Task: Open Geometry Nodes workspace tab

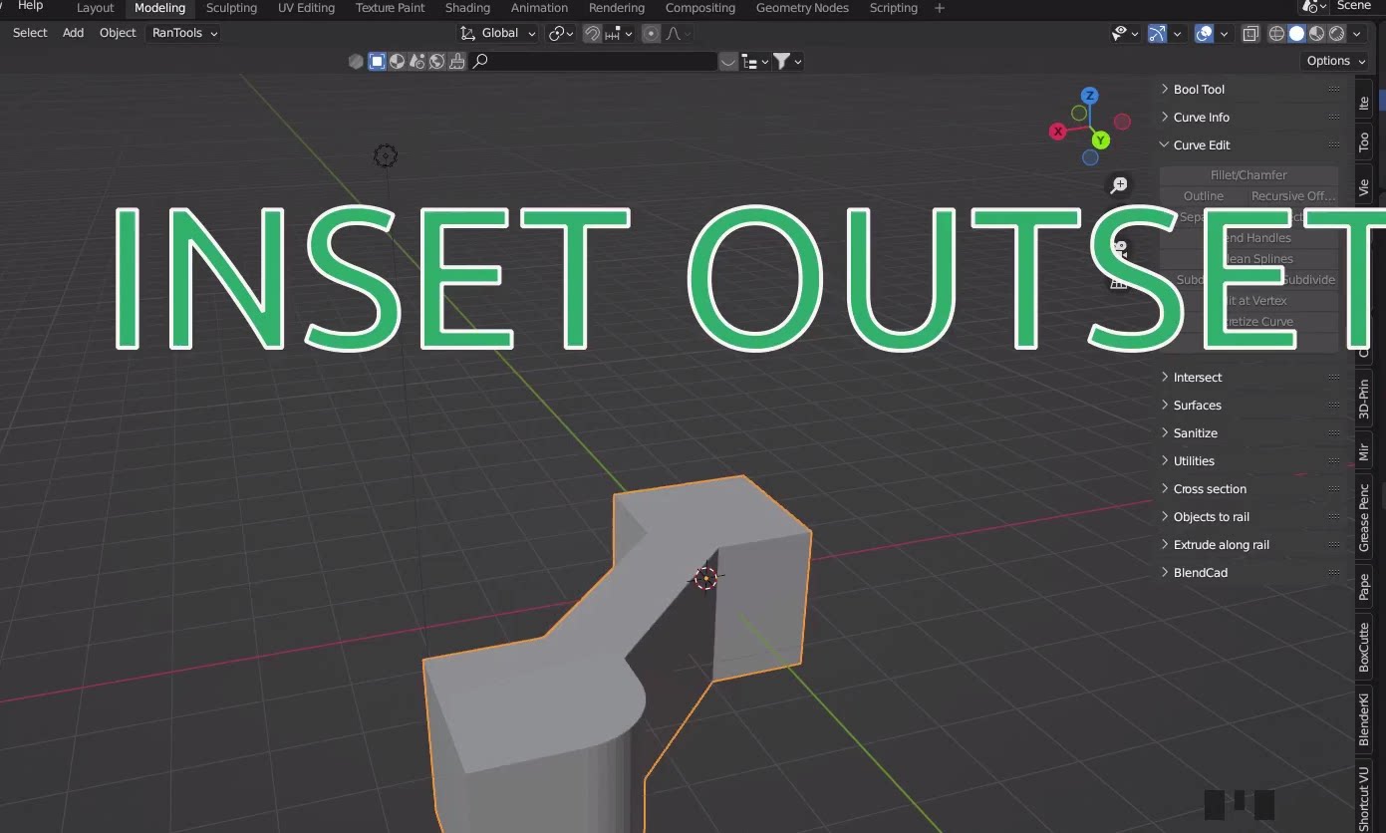Action: tap(800, 8)
